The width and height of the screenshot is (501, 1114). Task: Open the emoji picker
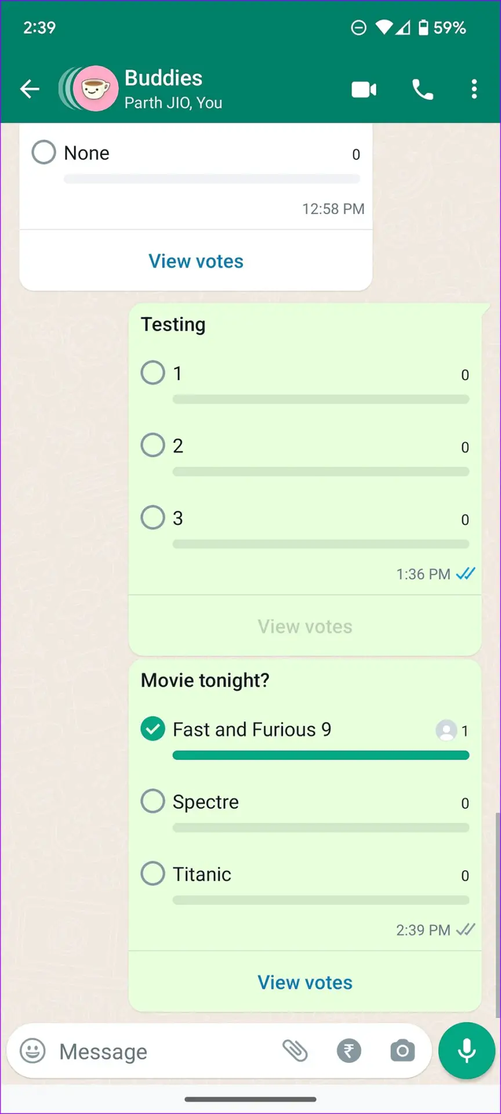point(32,1051)
